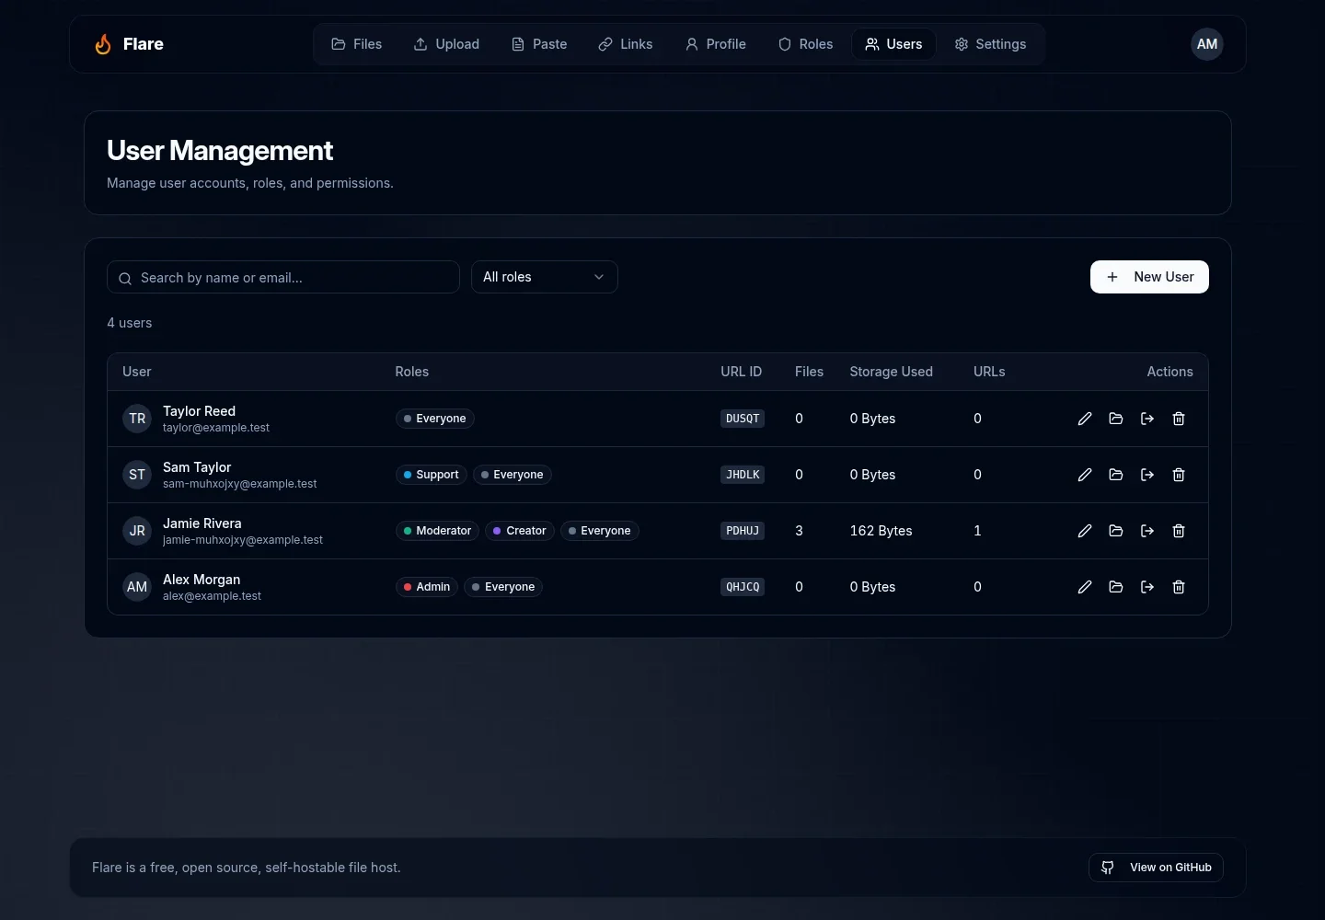Click the New User button
This screenshot has width=1325, height=920.
(x=1149, y=277)
